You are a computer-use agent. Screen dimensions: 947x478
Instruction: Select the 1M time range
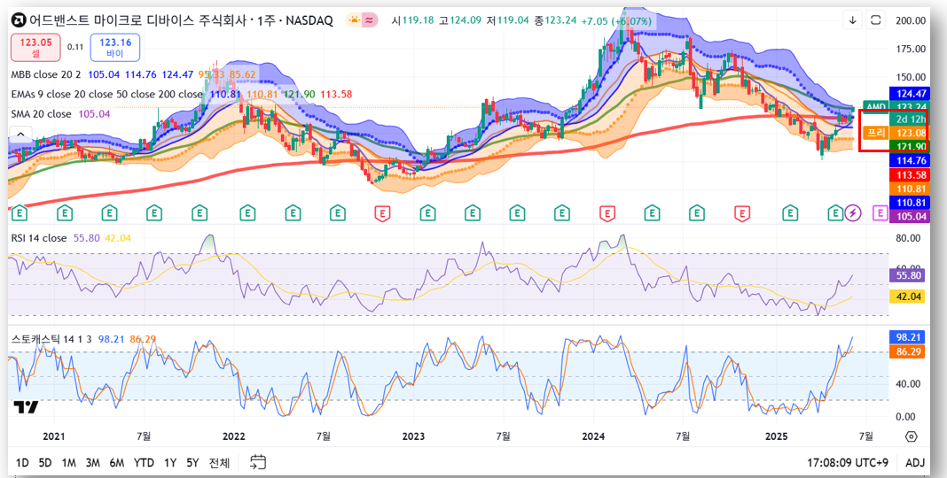(x=69, y=463)
